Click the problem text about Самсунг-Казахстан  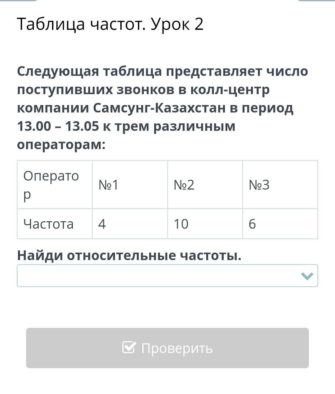pos(155,108)
